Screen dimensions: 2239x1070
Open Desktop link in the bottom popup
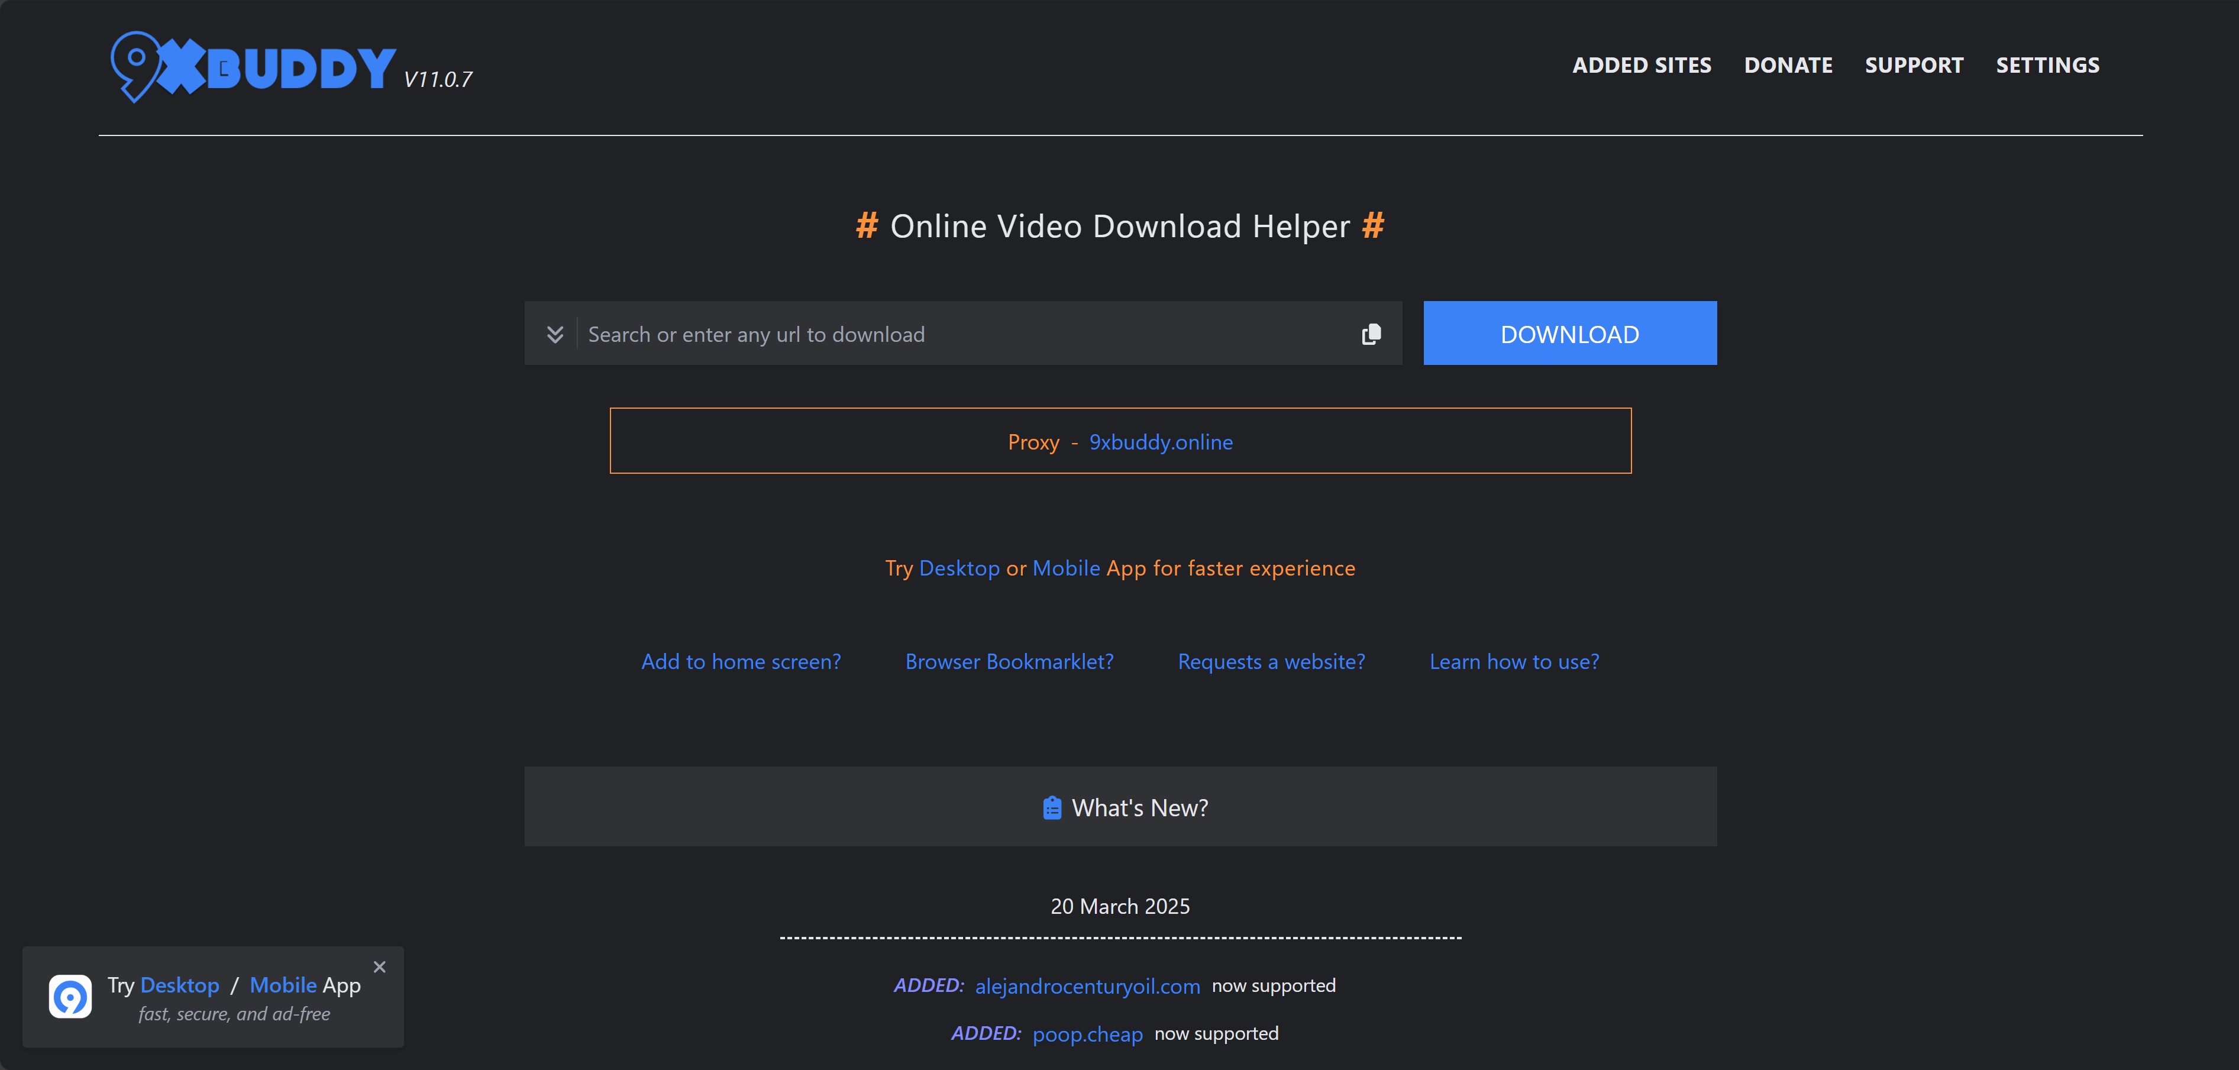179,985
